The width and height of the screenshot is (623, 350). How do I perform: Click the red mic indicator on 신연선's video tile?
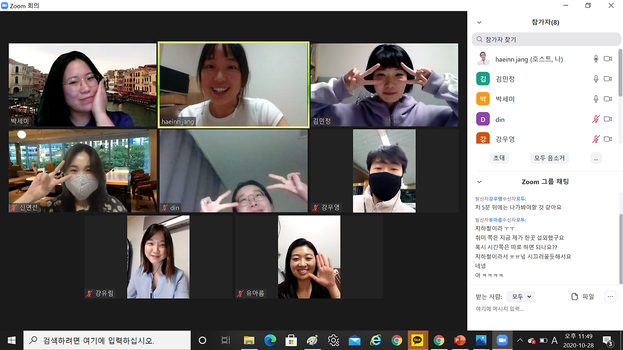(14, 208)
